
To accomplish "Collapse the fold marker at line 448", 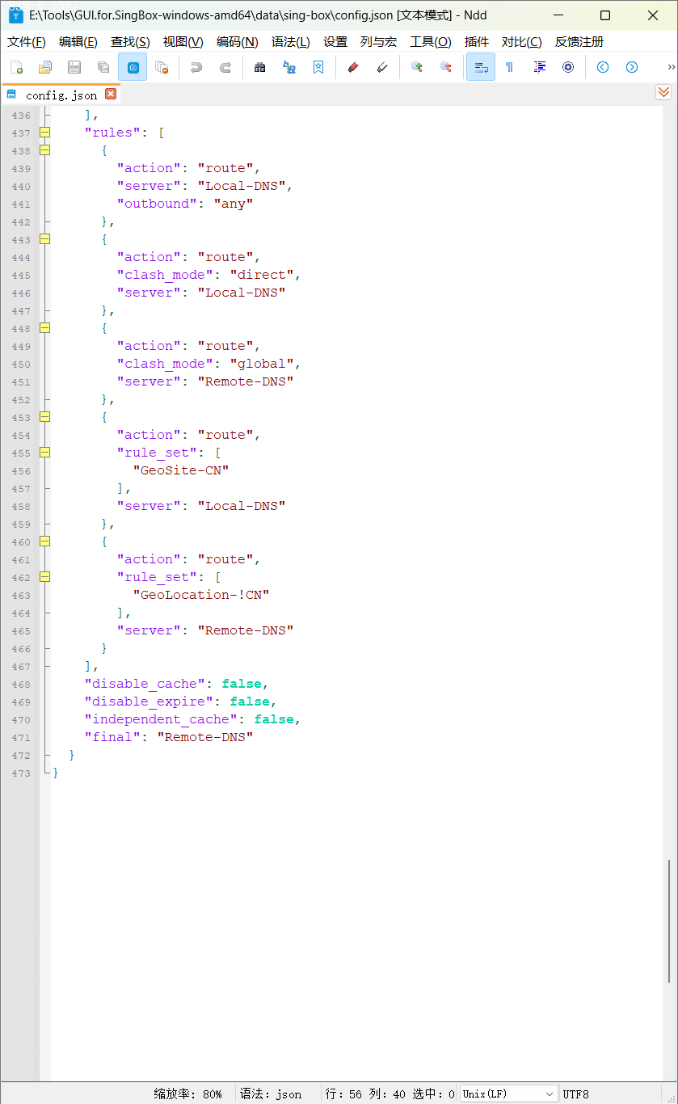I will [x=45, y=328].
